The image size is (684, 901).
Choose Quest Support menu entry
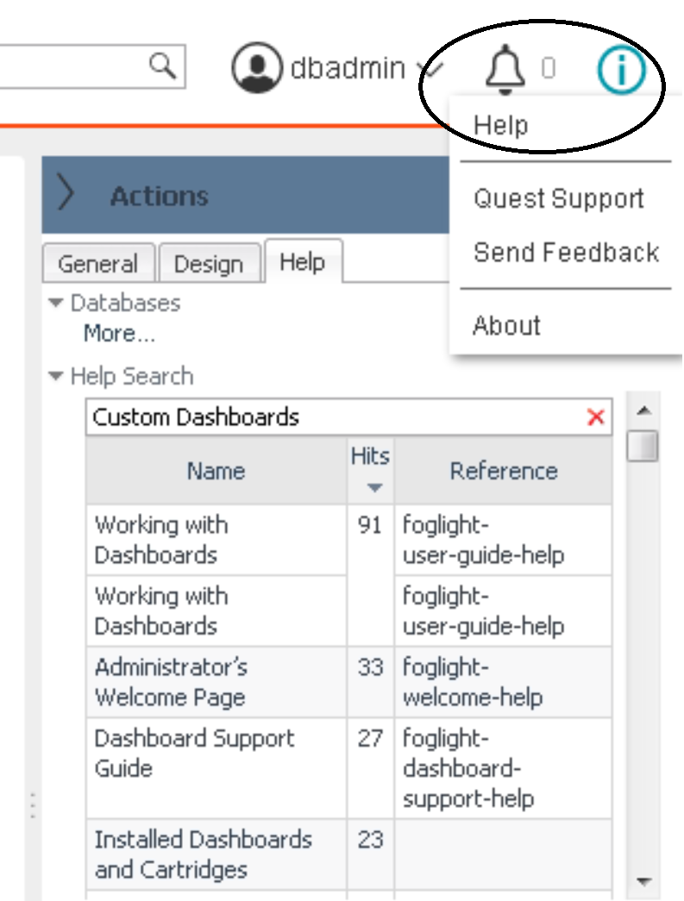[558, 198]
